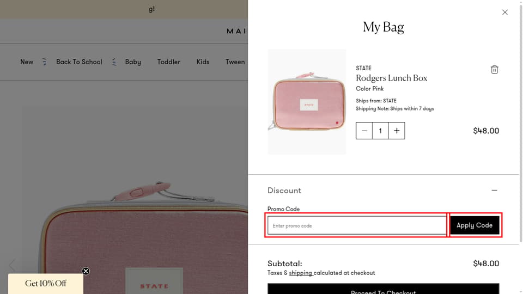Select the Ships from: STATE text
523x294 pixels.
[x=376, y=101]
